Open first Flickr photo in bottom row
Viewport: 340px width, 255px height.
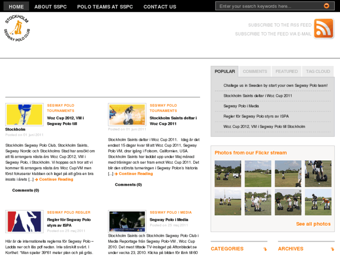[x=228, y=202]
